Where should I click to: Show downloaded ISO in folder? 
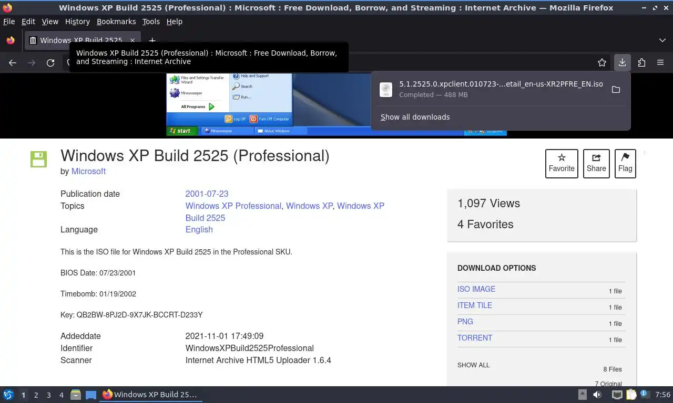(x=616, y=90)
